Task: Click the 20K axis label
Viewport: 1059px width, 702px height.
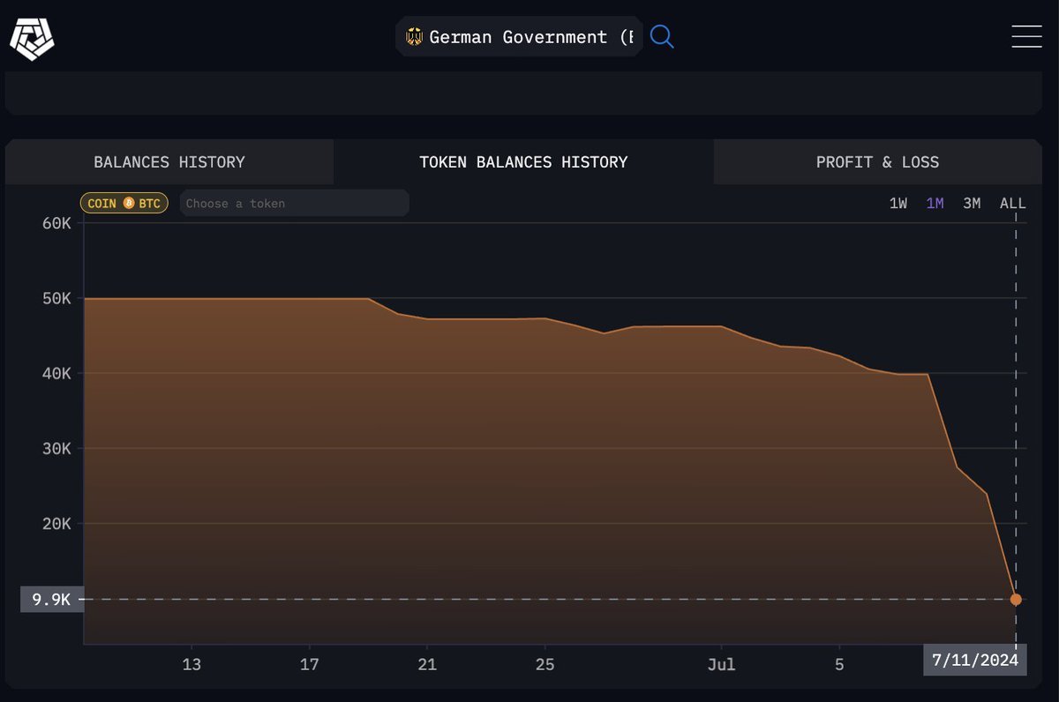Action: pos(56,523)
